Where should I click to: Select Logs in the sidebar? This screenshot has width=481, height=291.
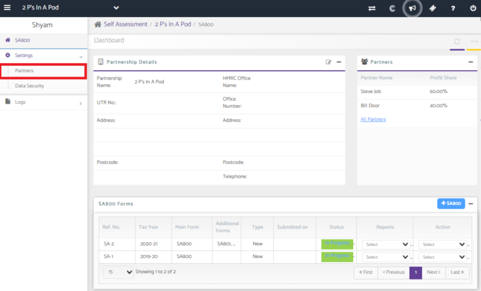click(x=44, y=102)
